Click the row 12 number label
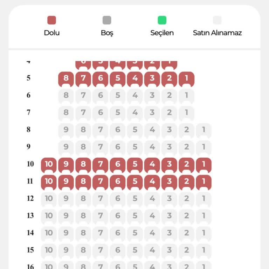 pyautogui.click(x=30, y=199)
